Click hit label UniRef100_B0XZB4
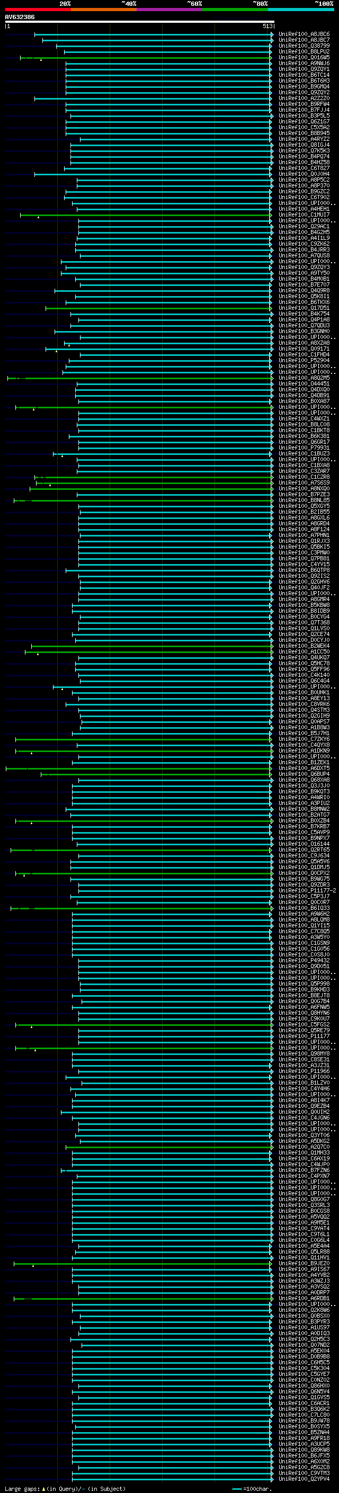Screen dimensions: 339x1493 [x=304, y=821]
